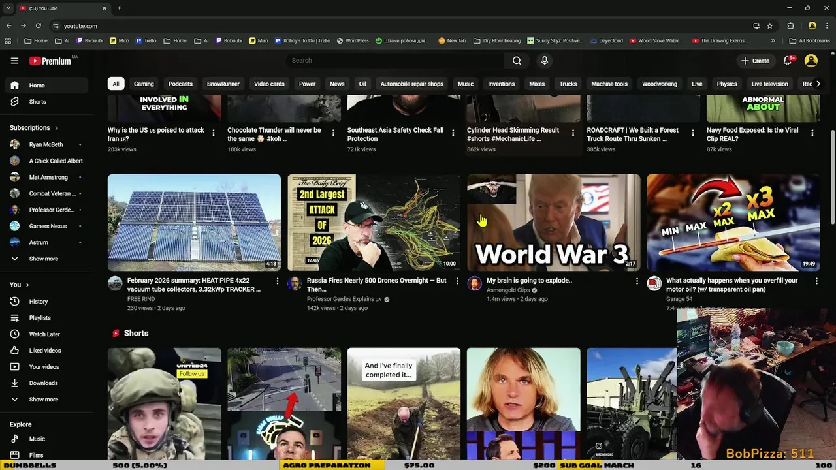Open Ryan McBeth subscription channel
836x470 pixels.
pyautogui.click(x=46, y=144)
